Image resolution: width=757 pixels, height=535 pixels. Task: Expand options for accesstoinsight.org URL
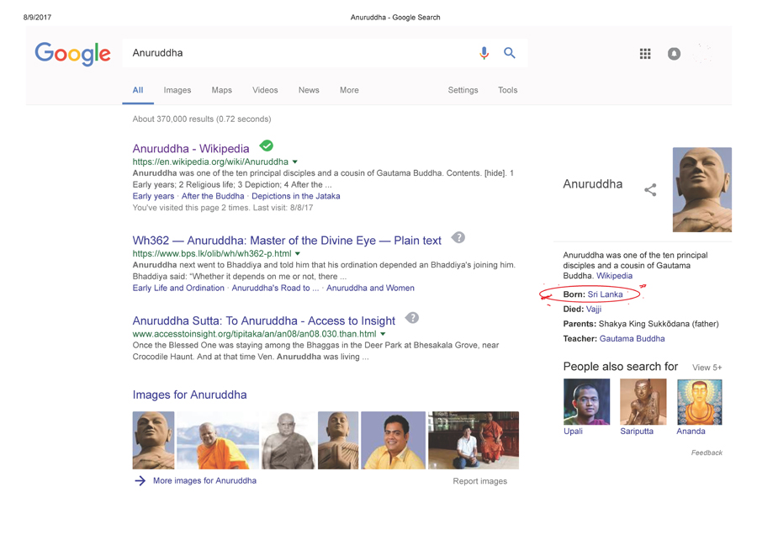383,334
